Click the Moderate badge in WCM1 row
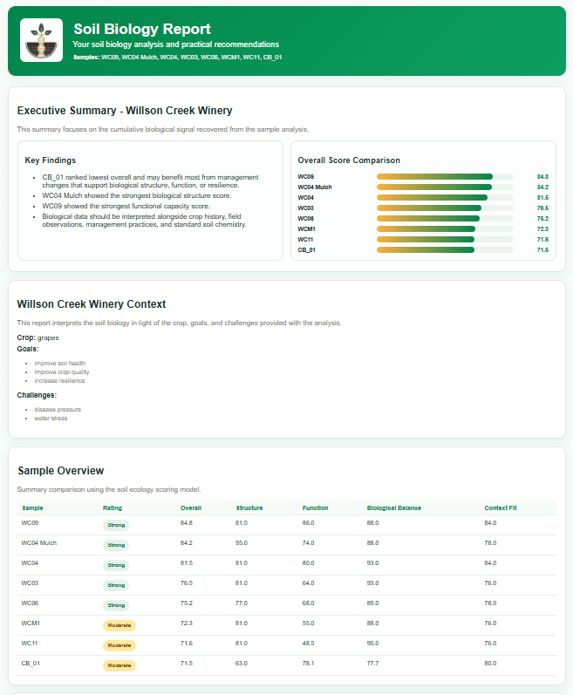This screenshot has width=573, height=695. click(x=119, y=625)
